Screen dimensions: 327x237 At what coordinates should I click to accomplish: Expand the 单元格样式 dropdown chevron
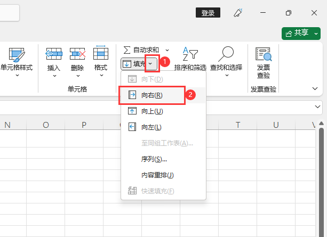click(x=17, y=76)
